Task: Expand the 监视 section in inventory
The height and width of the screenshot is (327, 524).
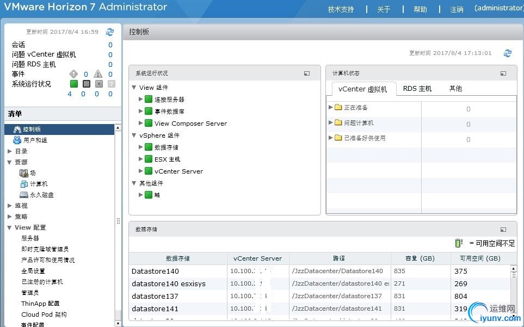Action: (10, 206)
